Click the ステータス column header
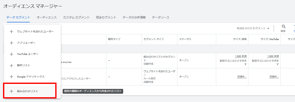 (185, 39)
